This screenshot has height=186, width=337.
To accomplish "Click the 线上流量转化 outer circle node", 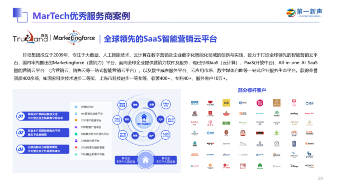I will [170, 120].
